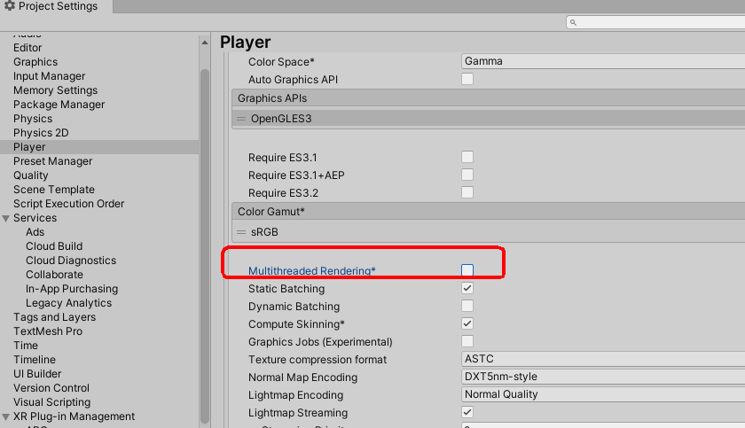Open the Normal Map Encoding dropdown

[x=603, y=377]
